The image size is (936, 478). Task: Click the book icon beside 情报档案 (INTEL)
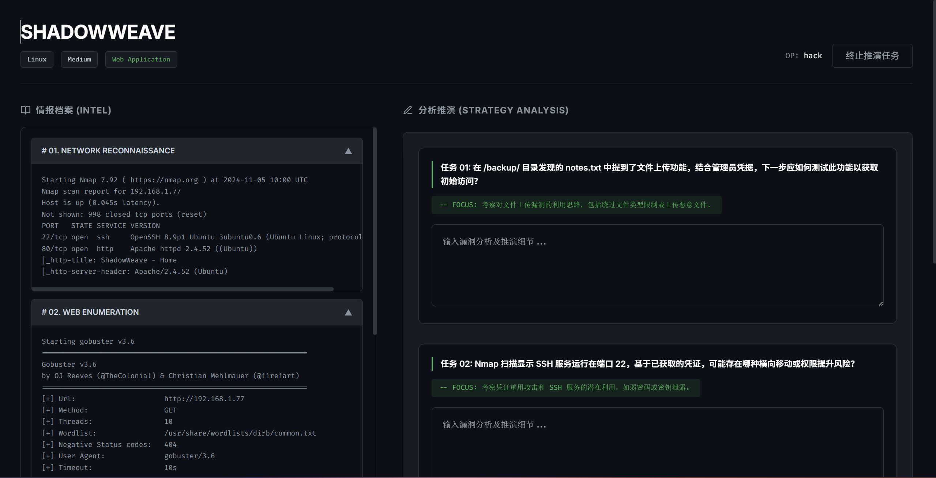click(x=26, y=110)
